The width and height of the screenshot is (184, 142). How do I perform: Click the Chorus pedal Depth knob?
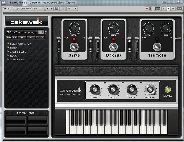[x=114, y=28]
